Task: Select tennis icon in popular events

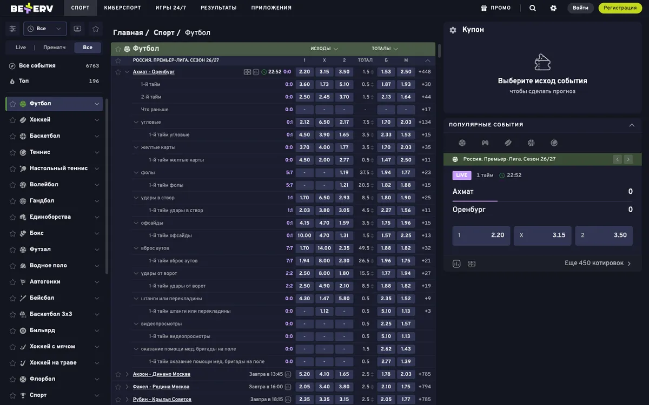Action: 554,143
